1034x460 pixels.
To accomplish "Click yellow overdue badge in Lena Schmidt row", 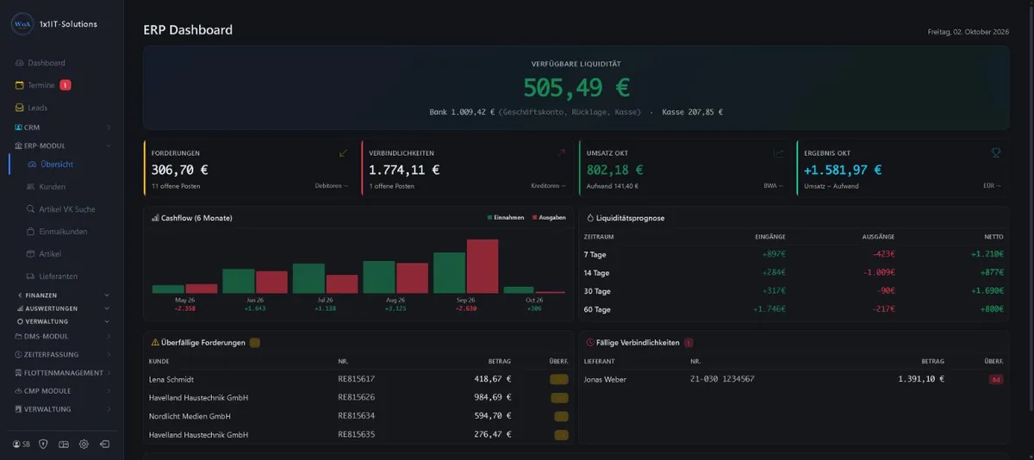I will click(x=559, y=379).
